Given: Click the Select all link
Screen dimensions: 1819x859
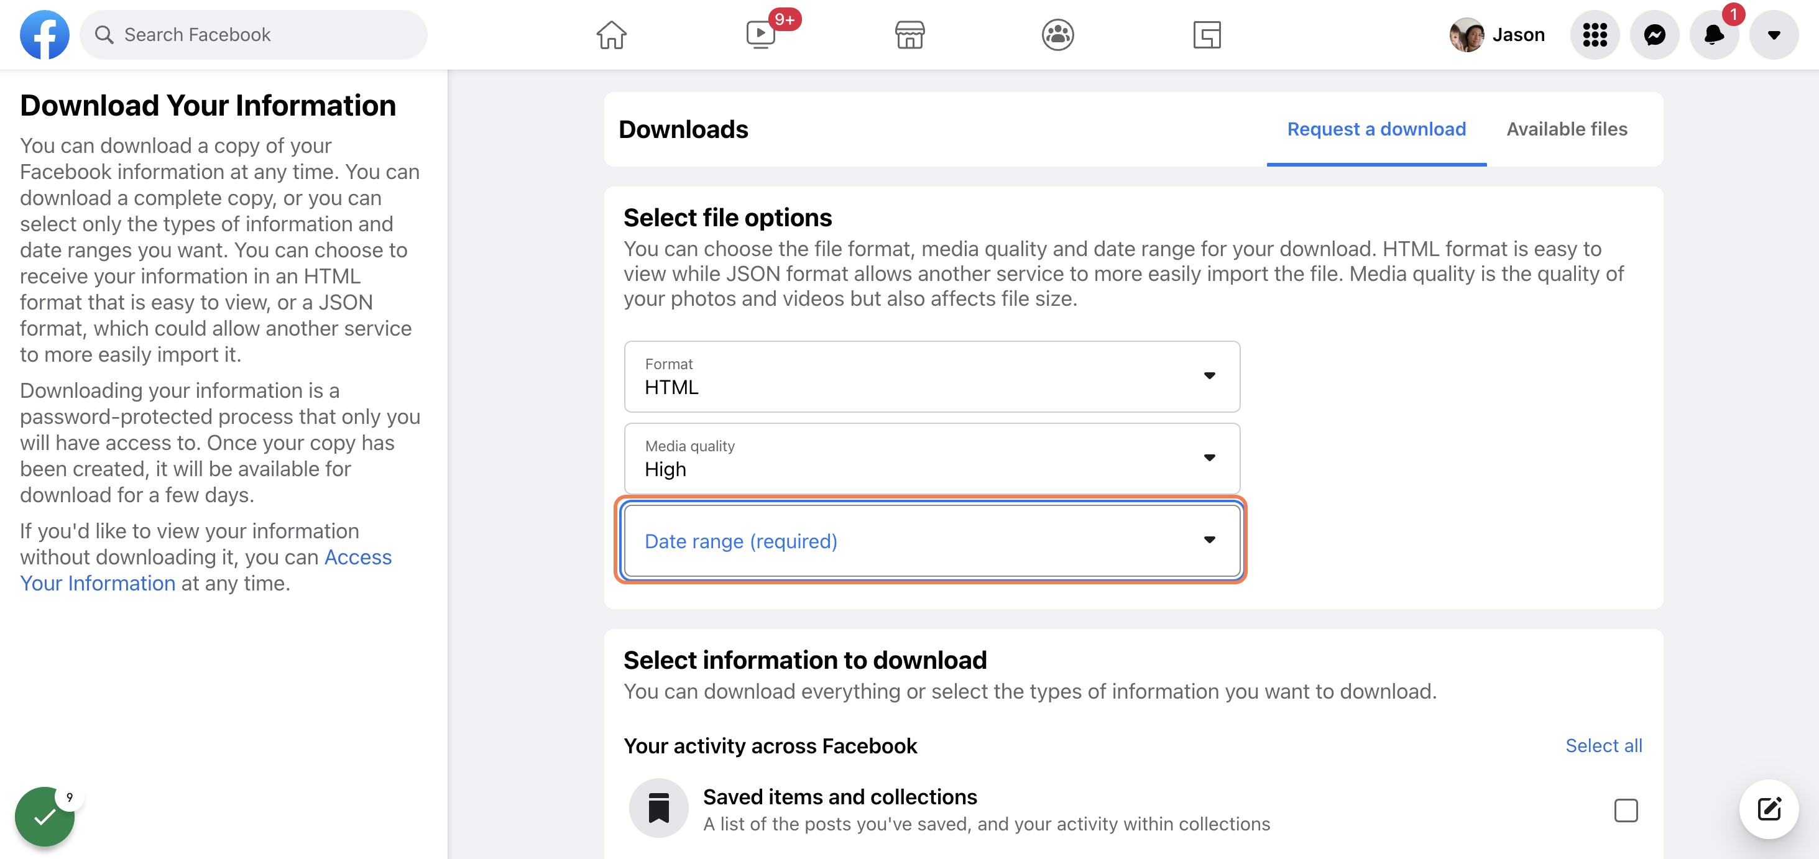Looking at the screenshot, I should pyautogui.click(x=1604, y=745).
